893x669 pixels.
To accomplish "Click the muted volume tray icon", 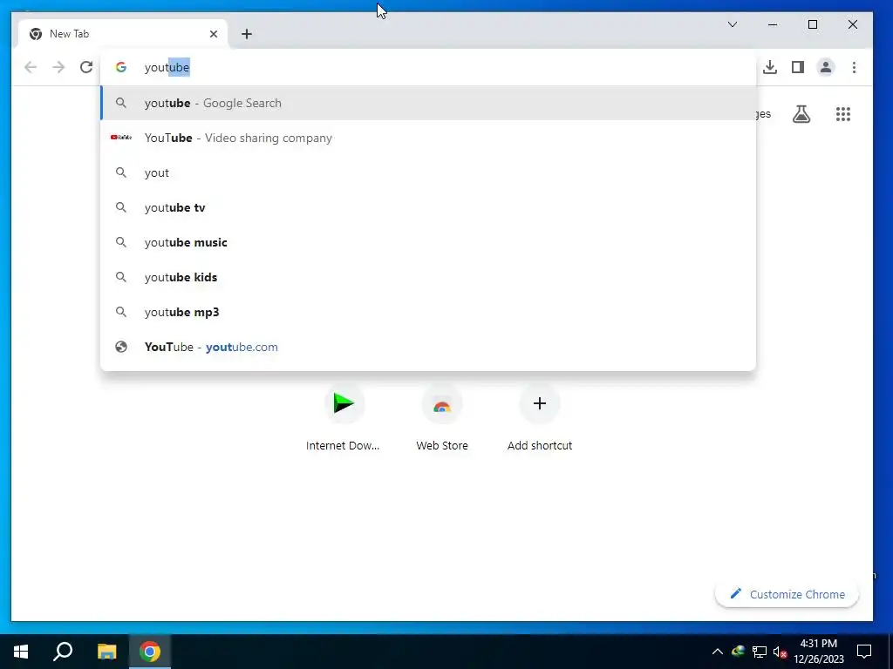I will 780,652.
